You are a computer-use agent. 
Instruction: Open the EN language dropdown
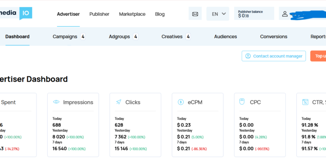[x=218, y=14]
